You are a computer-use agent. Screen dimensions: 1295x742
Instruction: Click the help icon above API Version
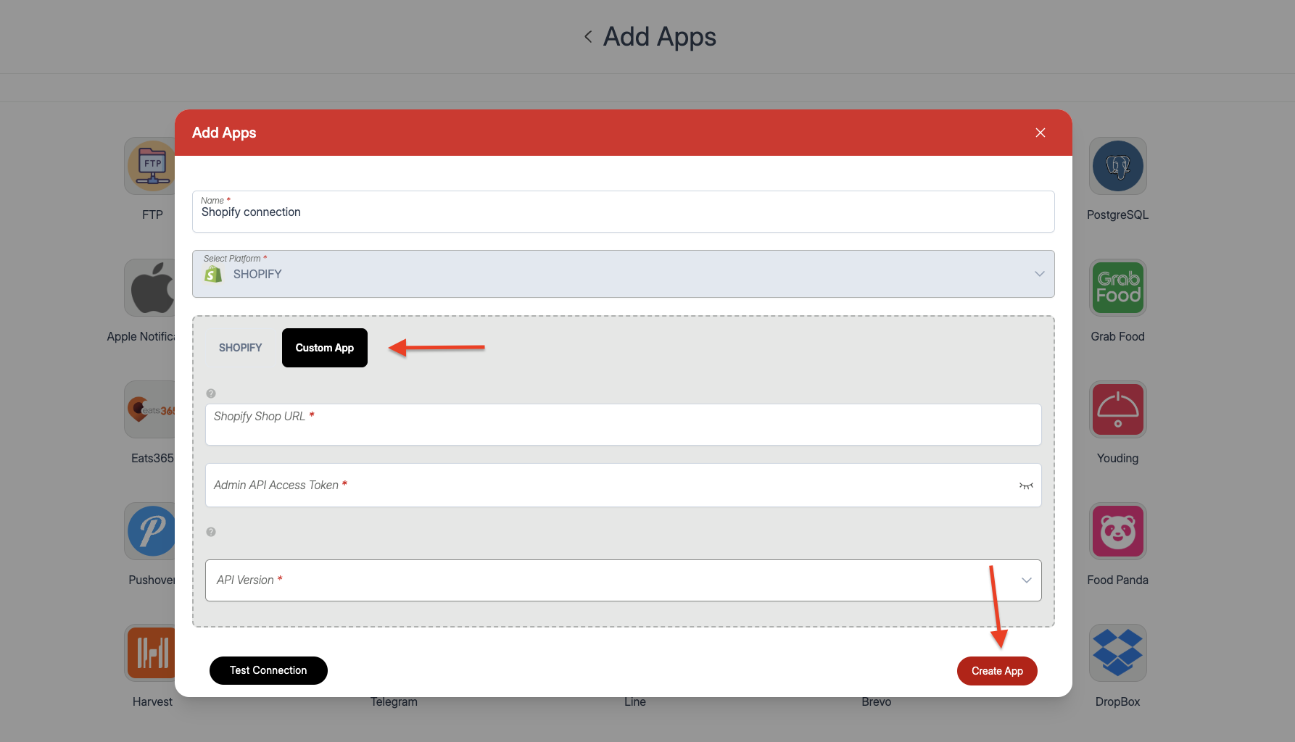[x=211, y=532]
